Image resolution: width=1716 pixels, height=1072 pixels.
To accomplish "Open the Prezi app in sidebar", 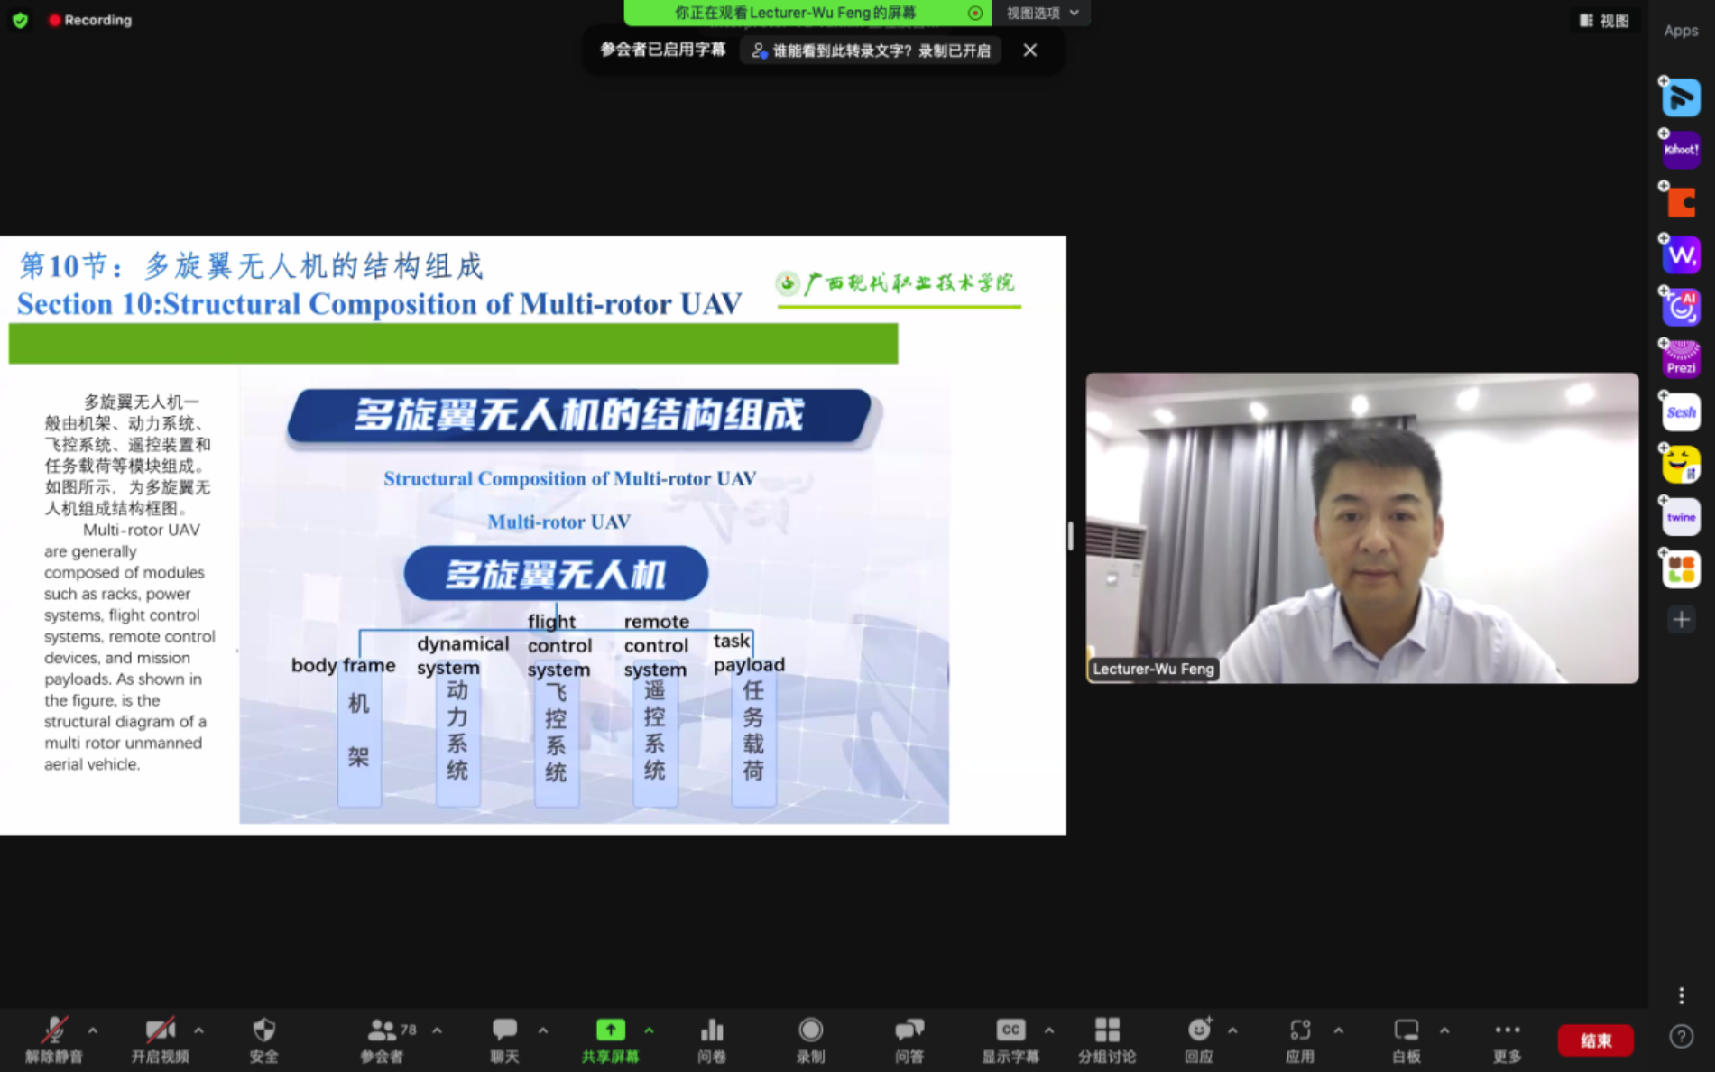I will (1681, 360).
